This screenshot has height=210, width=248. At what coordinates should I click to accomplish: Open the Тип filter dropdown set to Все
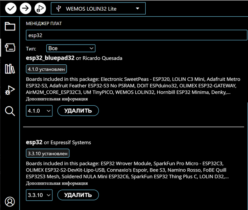click(x=71, y=48)
